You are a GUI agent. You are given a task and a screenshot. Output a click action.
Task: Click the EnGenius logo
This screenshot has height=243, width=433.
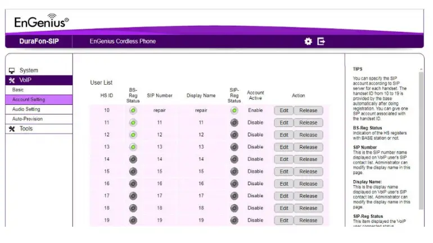42,21
